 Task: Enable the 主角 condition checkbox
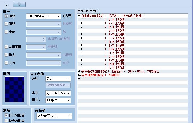(6, 63)
